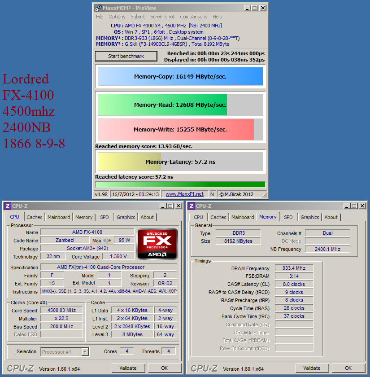Click the CAS# Latency 8.0 clocks value

pyautogui.click(x=294, y=284)
